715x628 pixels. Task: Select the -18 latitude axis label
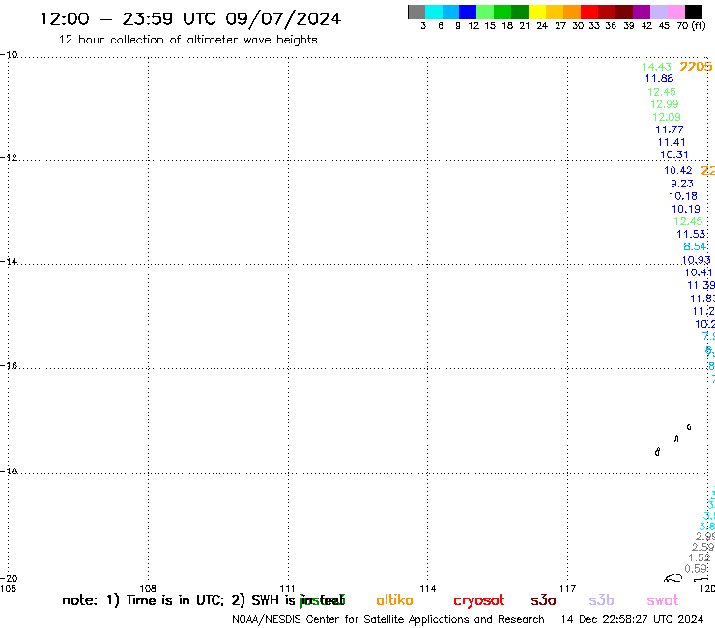[x=9, y=471]
